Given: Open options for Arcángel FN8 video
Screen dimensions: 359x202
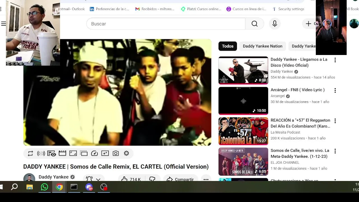Looking at the screenshot, I should click(x=335, y=90).
